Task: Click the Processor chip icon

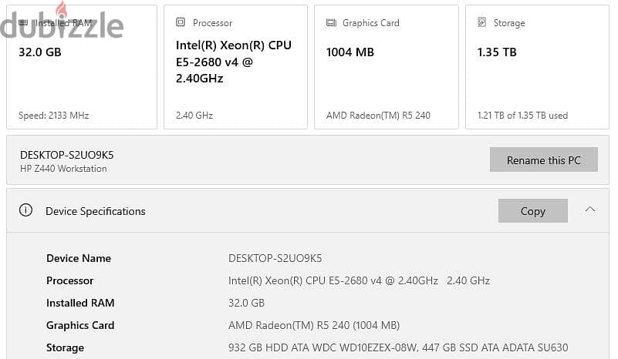Action: pyautogui.click(x=181, y=22)
